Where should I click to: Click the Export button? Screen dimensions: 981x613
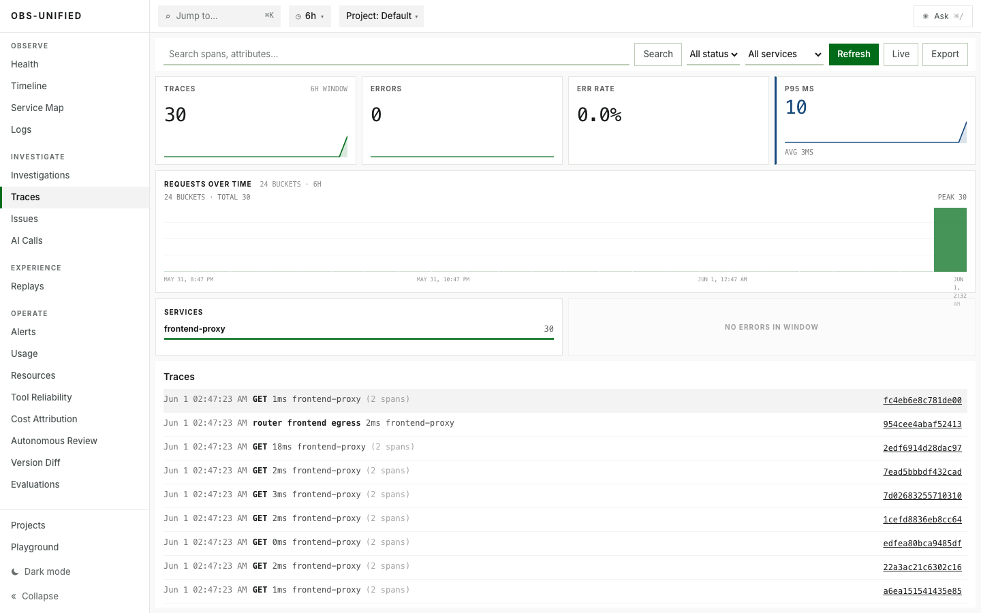pyautogui.click(x=945, y=54)
